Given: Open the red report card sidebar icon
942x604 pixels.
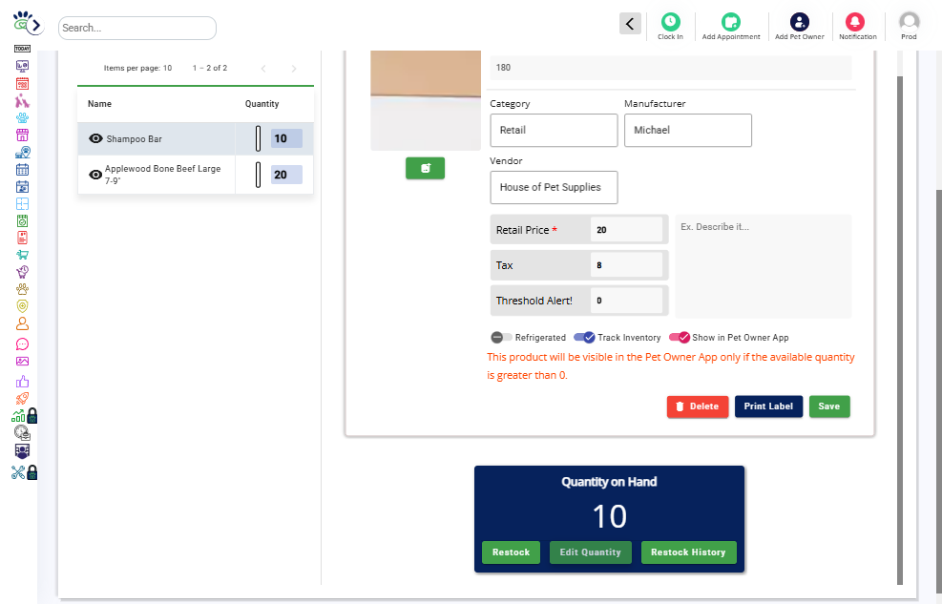Looking at the screenshot, I should 22,238.
